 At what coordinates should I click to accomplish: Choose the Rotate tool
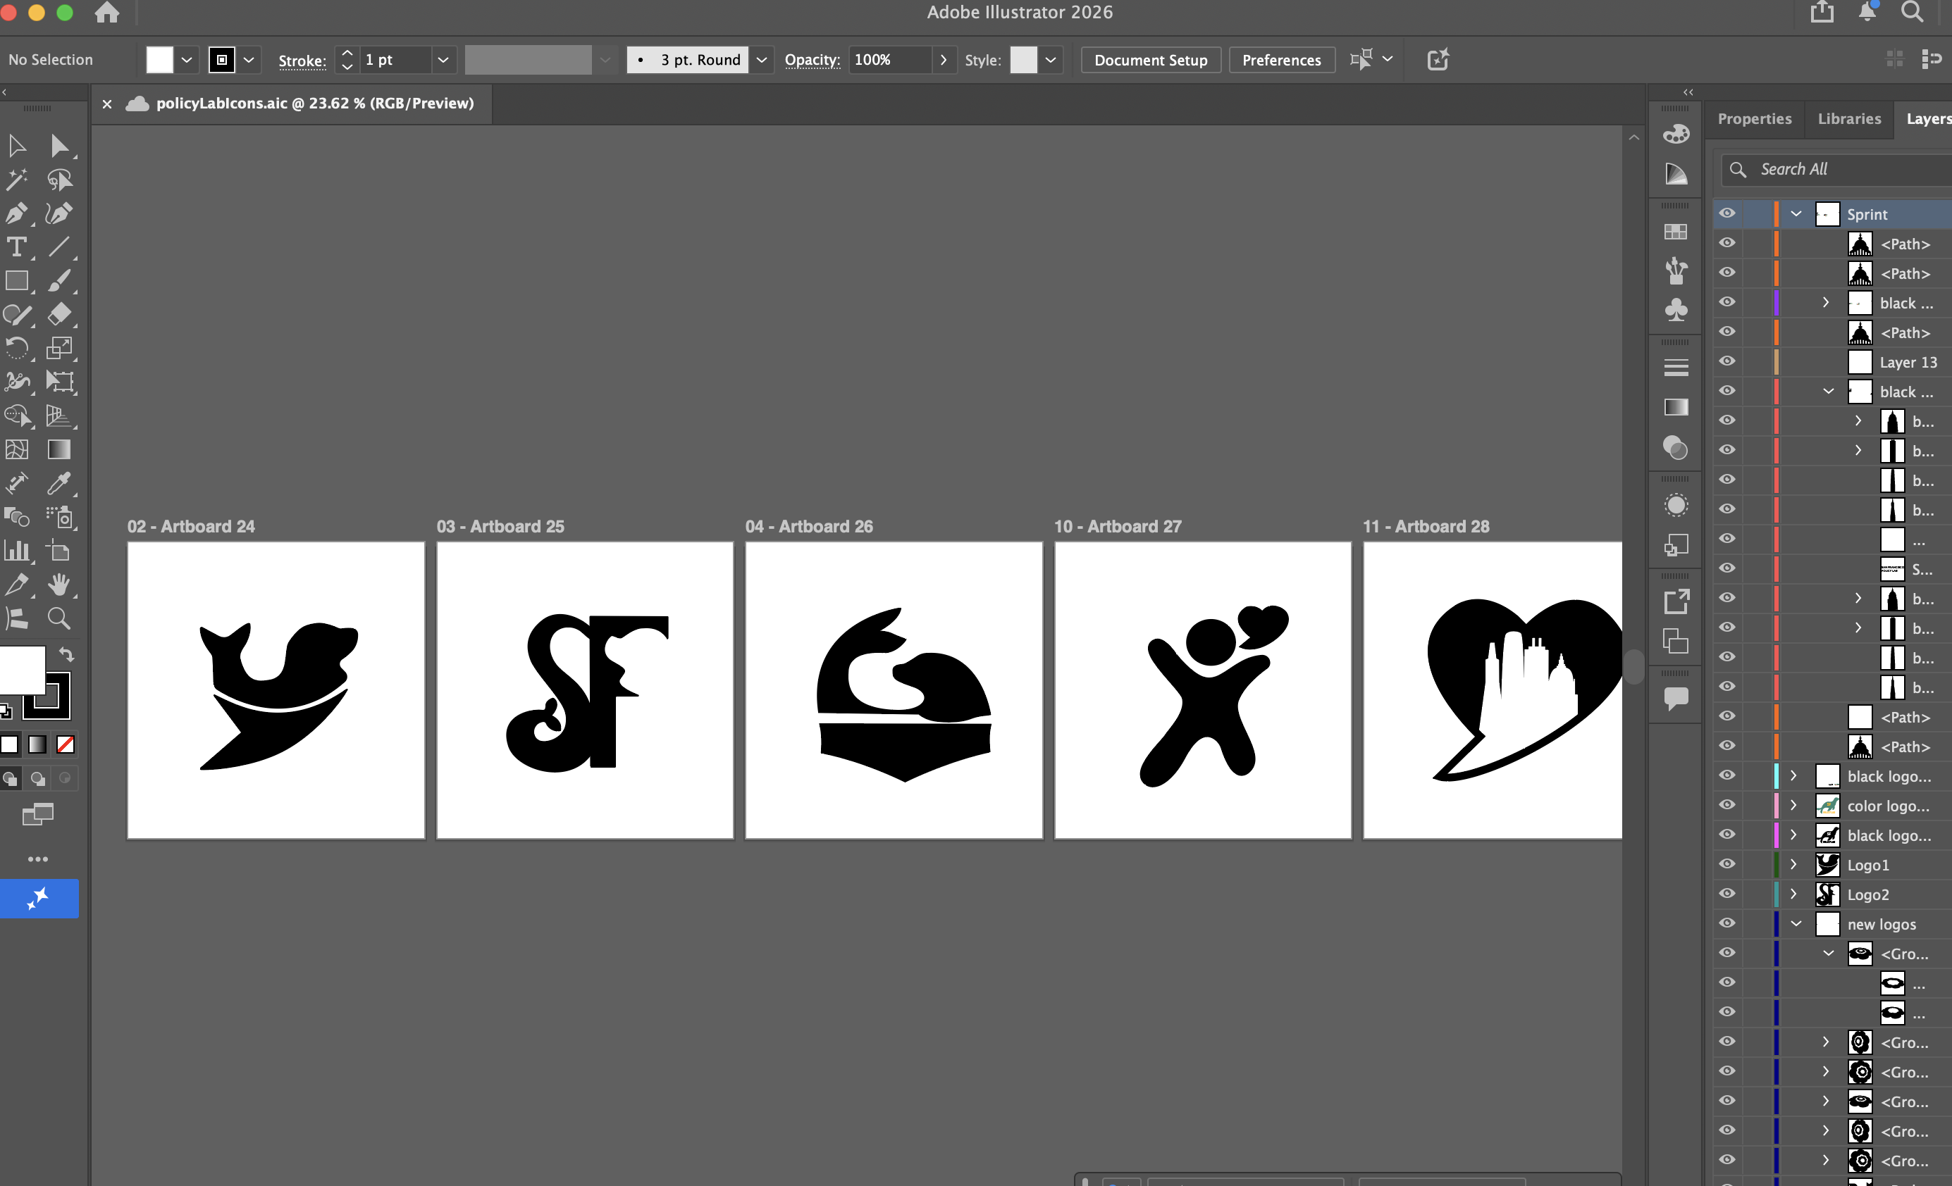coord(17,349)
